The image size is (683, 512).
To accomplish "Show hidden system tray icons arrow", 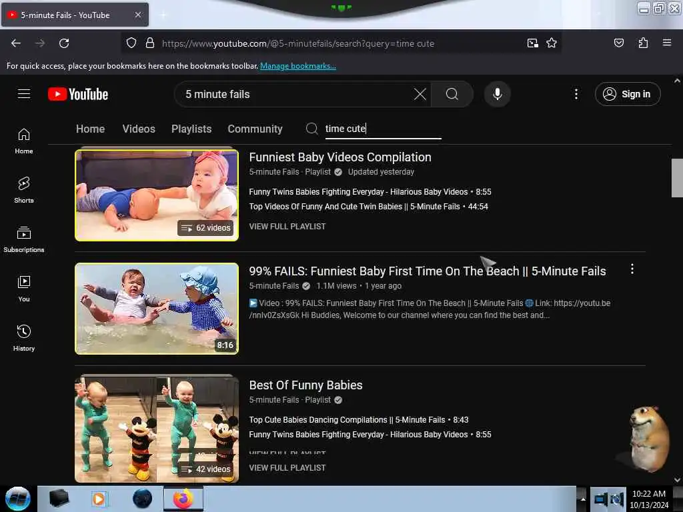I will (582, 499).
